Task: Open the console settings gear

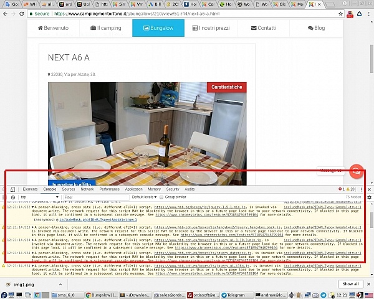Action: (369, 197)
